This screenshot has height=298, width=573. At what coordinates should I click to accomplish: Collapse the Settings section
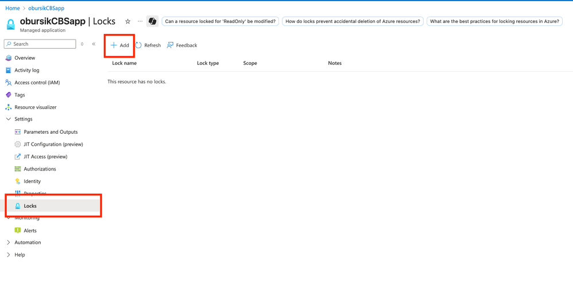tap(9, 119)
